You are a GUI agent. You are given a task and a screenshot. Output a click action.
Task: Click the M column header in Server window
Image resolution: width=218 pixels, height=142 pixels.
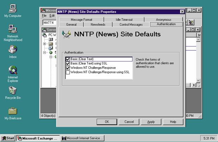(x=199, y=35)
